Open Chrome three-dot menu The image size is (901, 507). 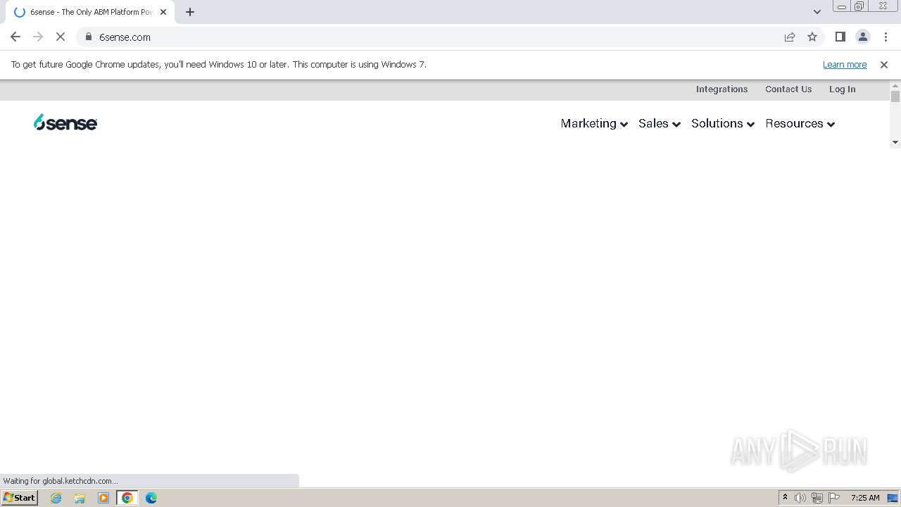click(x=886, y=37)
